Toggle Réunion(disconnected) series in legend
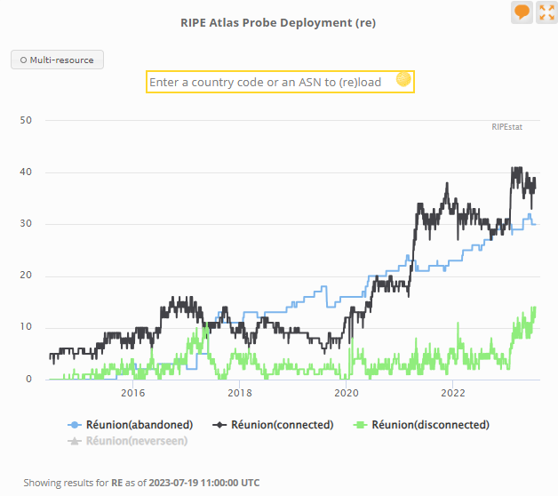 (x=421, y=425)
